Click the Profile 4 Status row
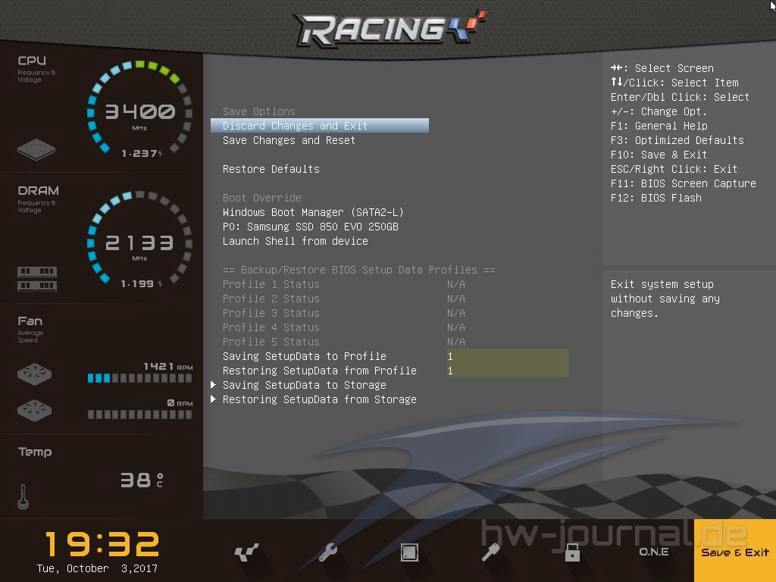Image resolution: width=776 pixels, height=582 pixels. [x=344, y=327]
